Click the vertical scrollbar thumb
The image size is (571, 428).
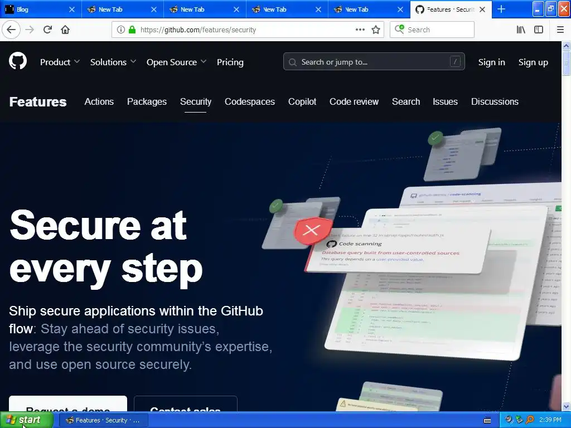tap(566, 64)
